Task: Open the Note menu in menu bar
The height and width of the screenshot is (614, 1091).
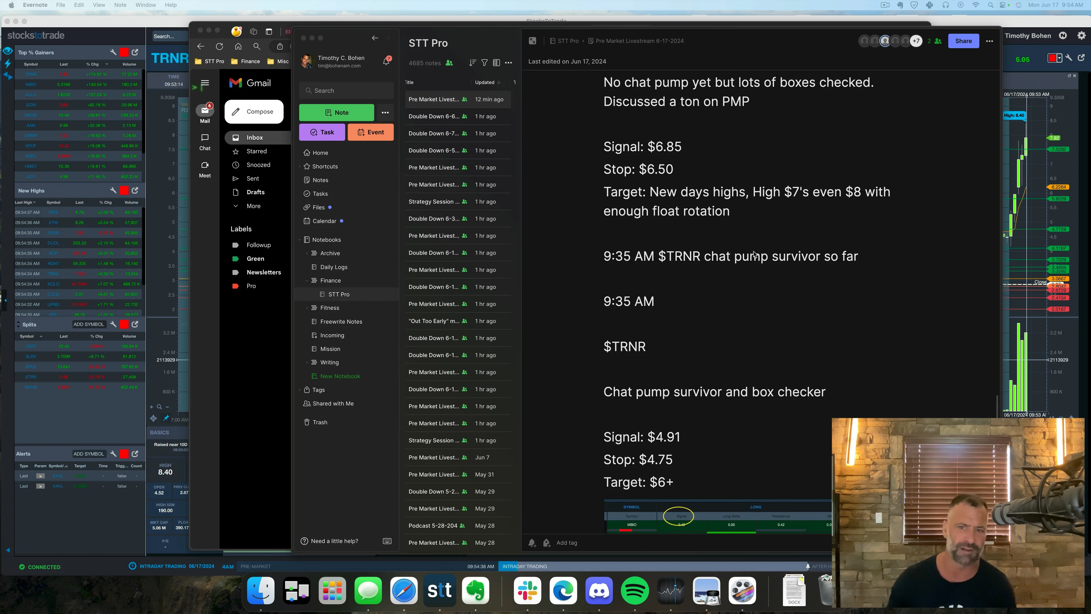Action: pyautogui.click(x=120, y=5)
